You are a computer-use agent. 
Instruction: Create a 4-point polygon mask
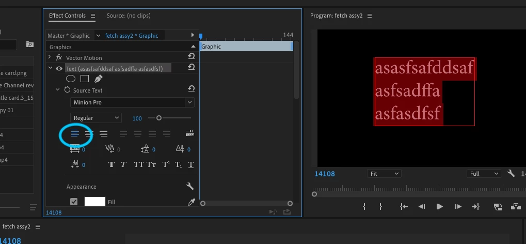(x=85, y=79)
